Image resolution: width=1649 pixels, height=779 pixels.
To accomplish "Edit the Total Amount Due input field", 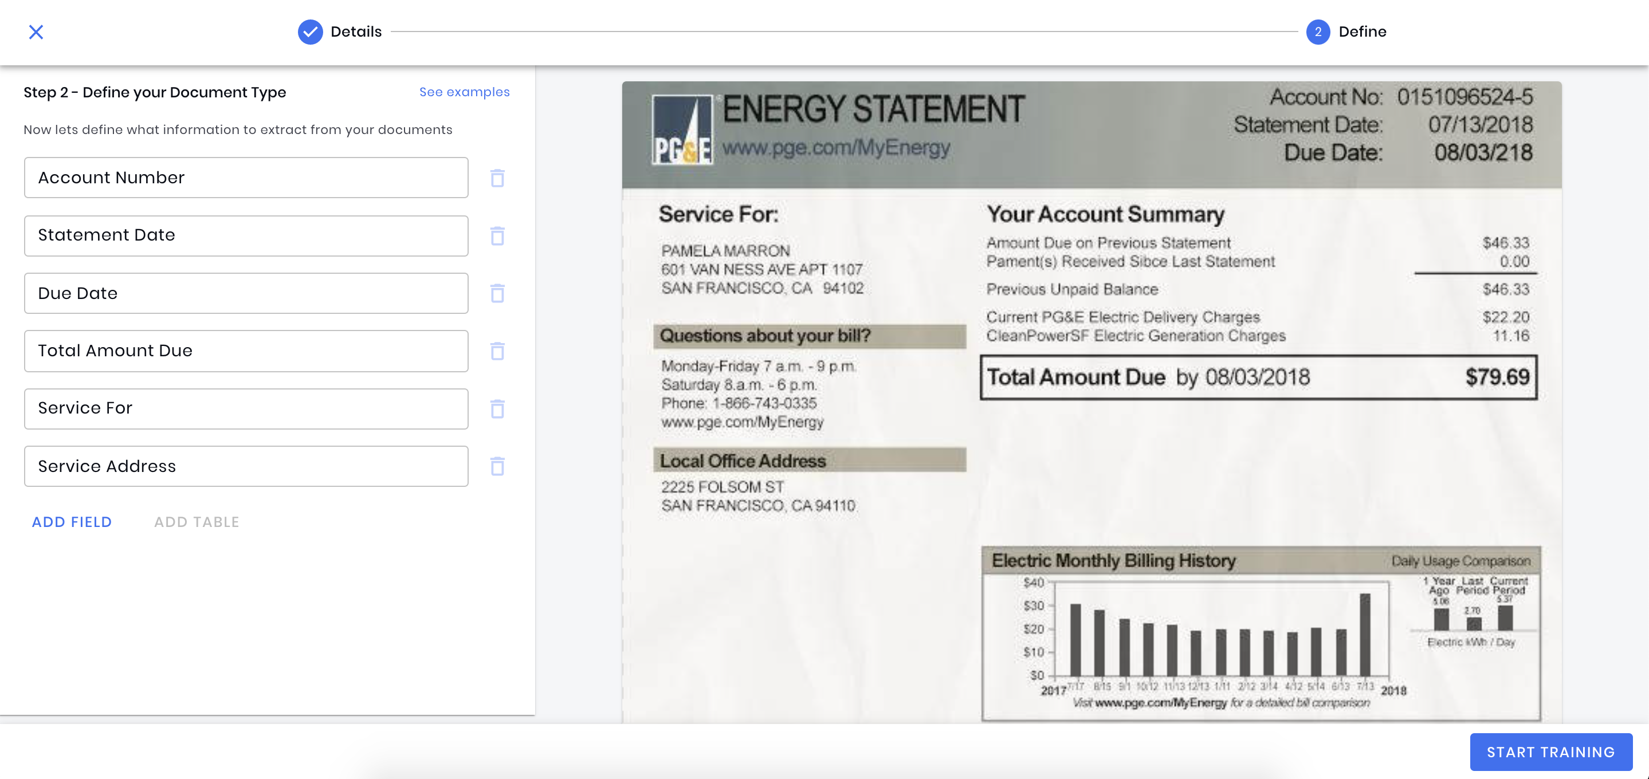I will pos(246,351).
